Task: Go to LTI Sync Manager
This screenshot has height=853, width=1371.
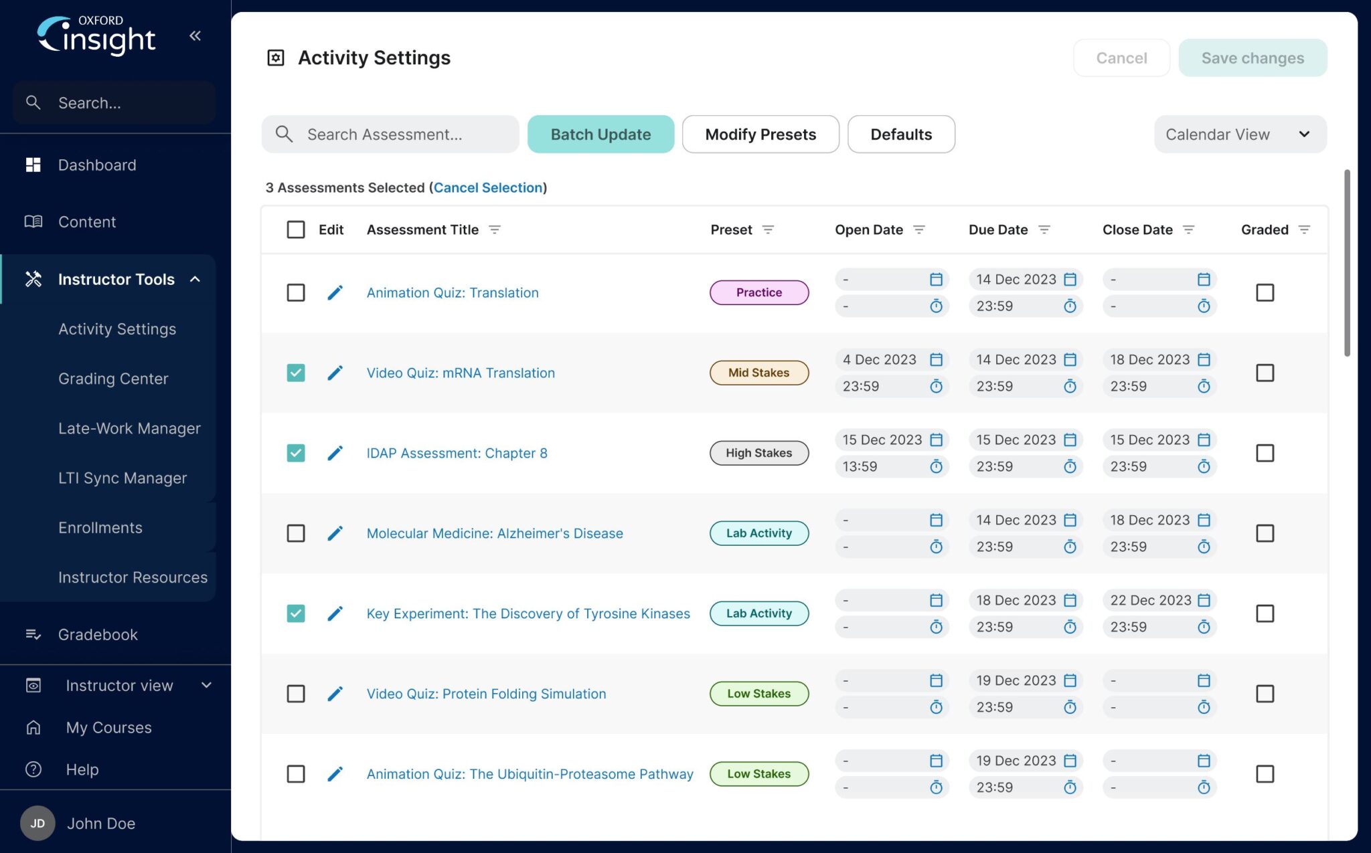Action: [123, 478]
